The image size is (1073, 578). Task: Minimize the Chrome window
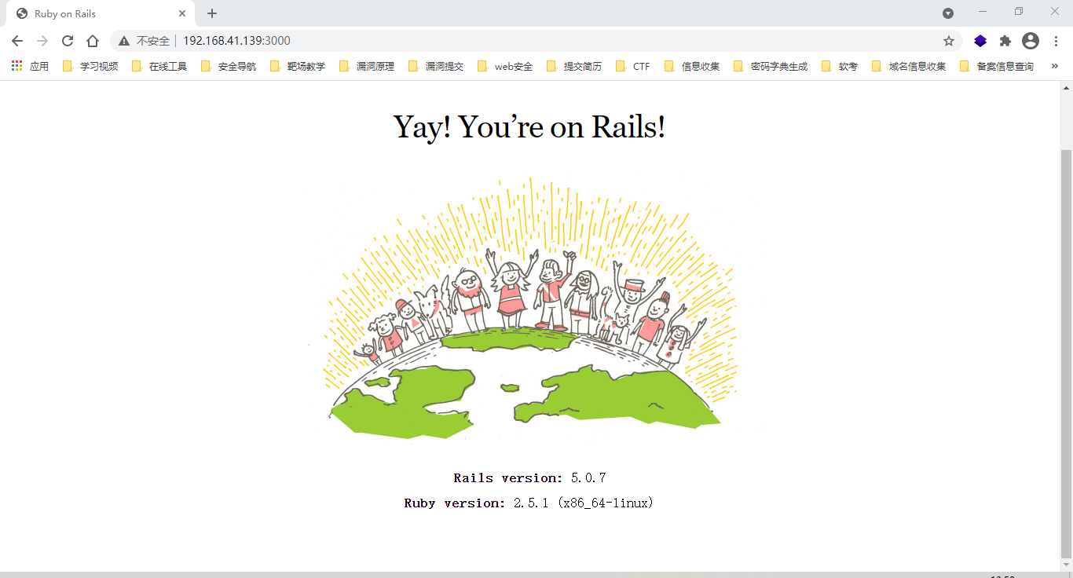point(983,11)
